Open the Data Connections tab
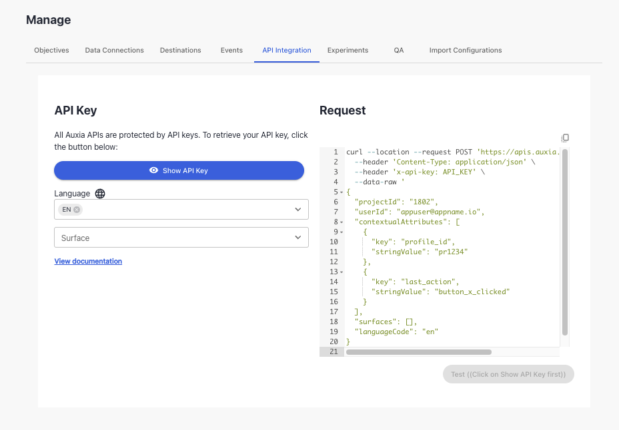 [x=114, y=50]
